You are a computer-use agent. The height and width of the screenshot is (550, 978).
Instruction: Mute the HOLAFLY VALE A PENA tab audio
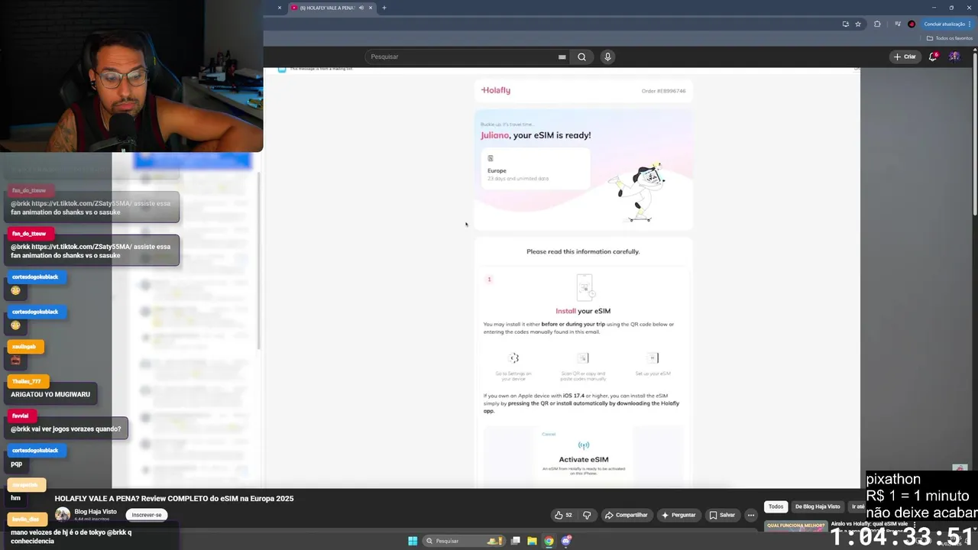[x=360, y=8]
